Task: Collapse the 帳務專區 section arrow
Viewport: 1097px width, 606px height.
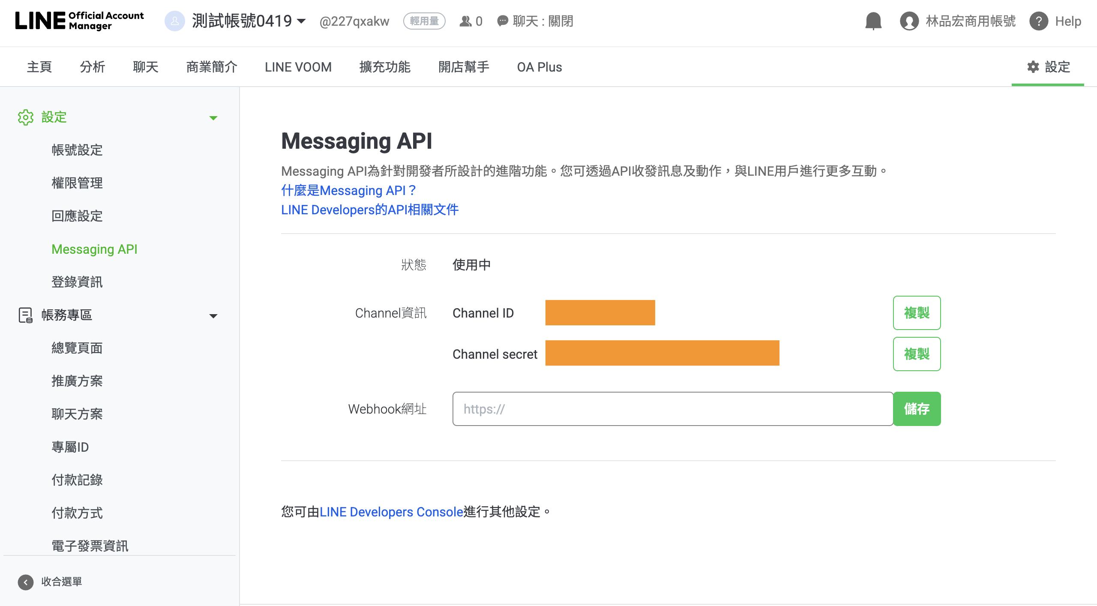Action: point(213,316)
